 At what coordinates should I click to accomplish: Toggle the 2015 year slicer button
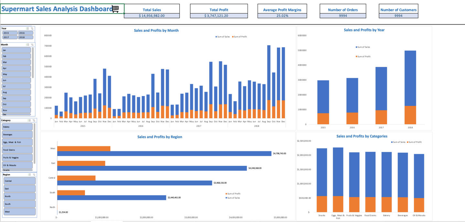click(x=10, y=33)
